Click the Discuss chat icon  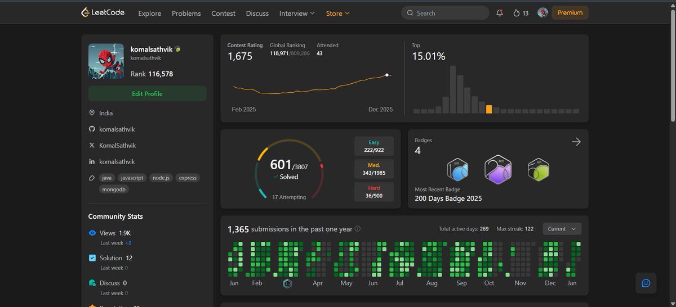point(92,283)
